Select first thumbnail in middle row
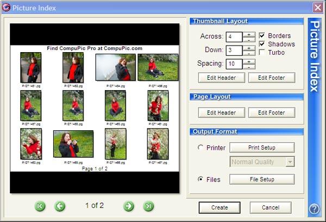 tap(31, 105)
